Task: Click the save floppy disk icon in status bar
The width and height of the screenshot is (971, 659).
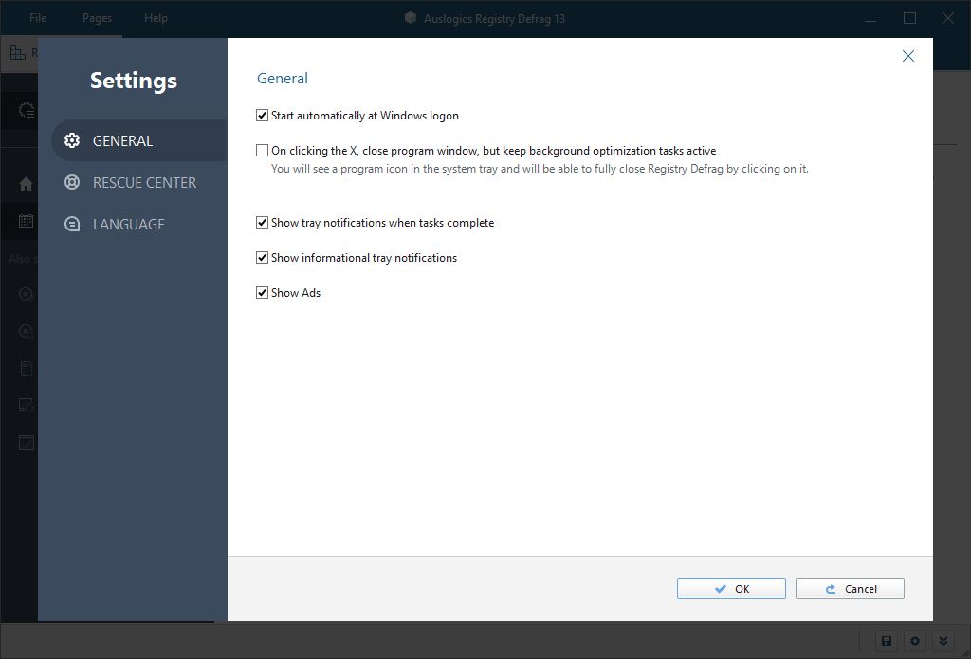Action: 887,641
